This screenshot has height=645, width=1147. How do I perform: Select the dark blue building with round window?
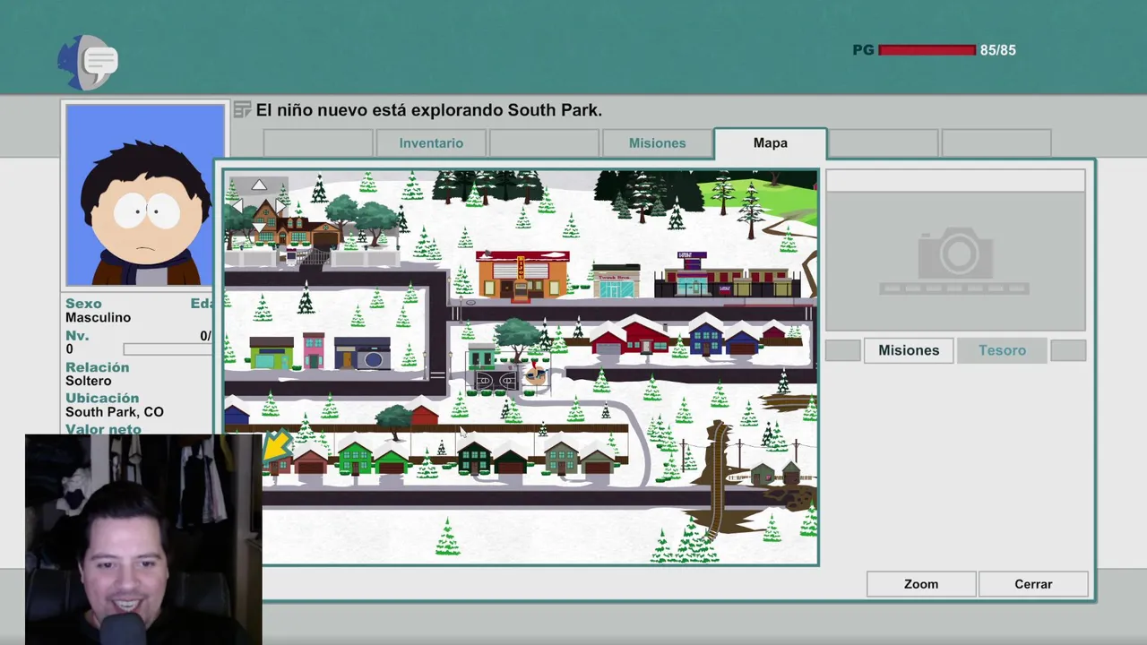click(x=363, y=353)
